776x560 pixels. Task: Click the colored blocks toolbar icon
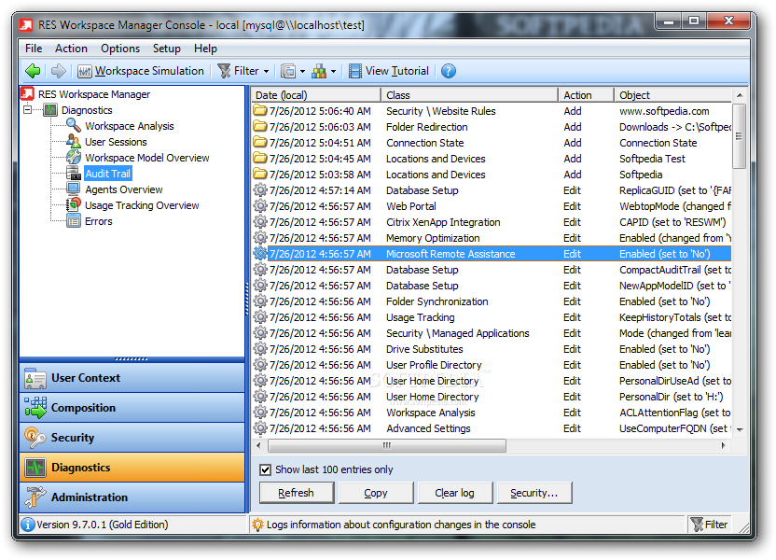[319, 71]
